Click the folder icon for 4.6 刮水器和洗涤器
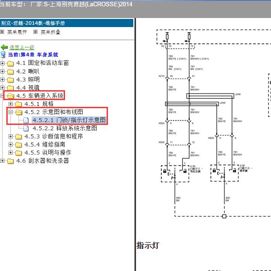The image size is (271, 271). 10,161
